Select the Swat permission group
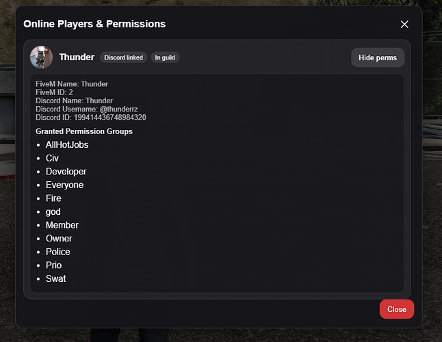 (55, 278)
